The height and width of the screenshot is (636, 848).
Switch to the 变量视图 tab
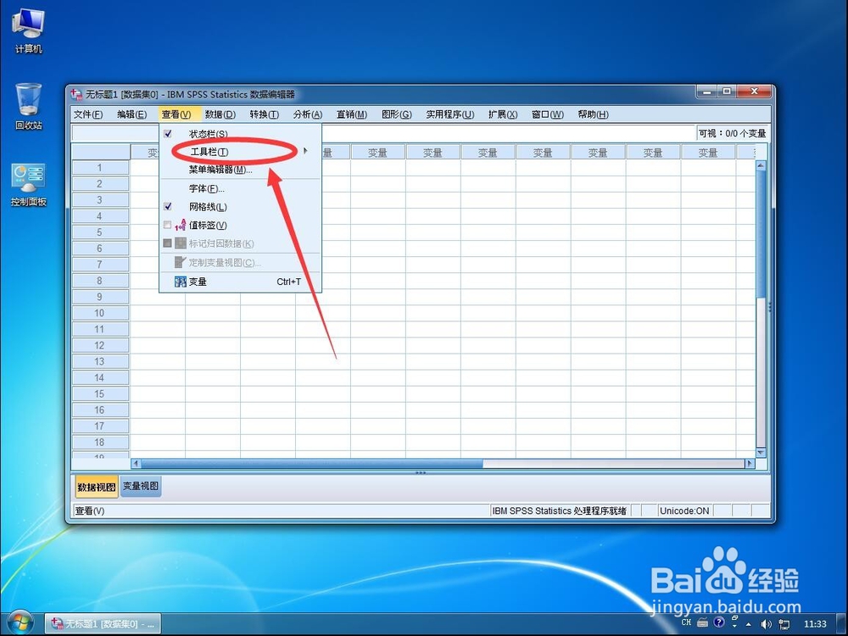(x=141, y=486)
